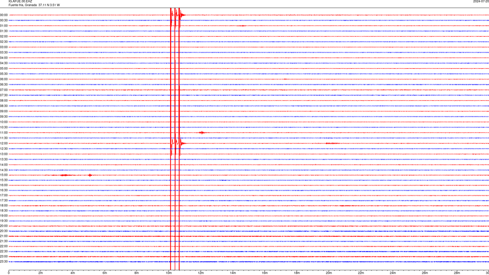Select the 23:00 time label

[4, 256]
